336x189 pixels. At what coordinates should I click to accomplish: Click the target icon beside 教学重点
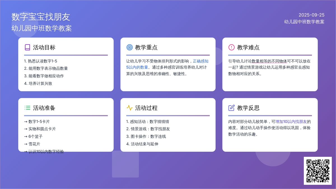point(129,47)
